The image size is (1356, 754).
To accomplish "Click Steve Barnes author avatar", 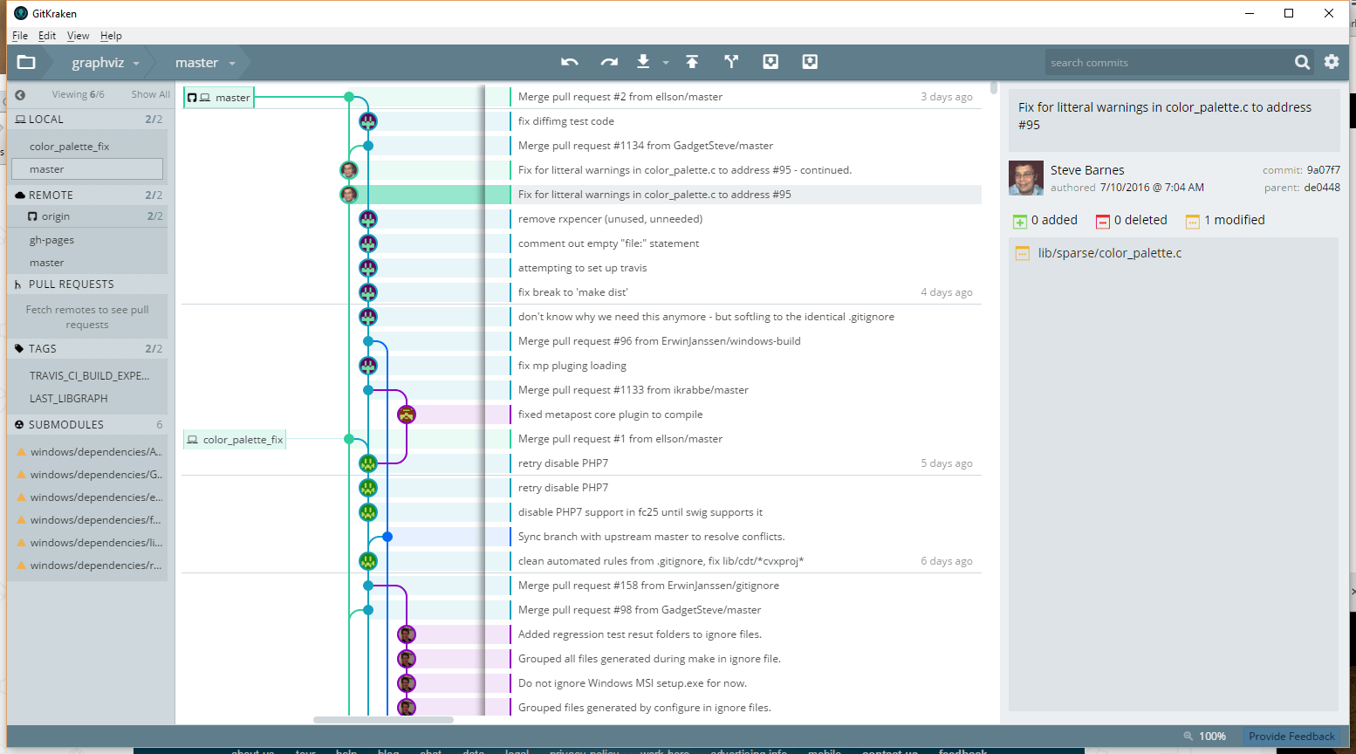I will click(1026, 178).
